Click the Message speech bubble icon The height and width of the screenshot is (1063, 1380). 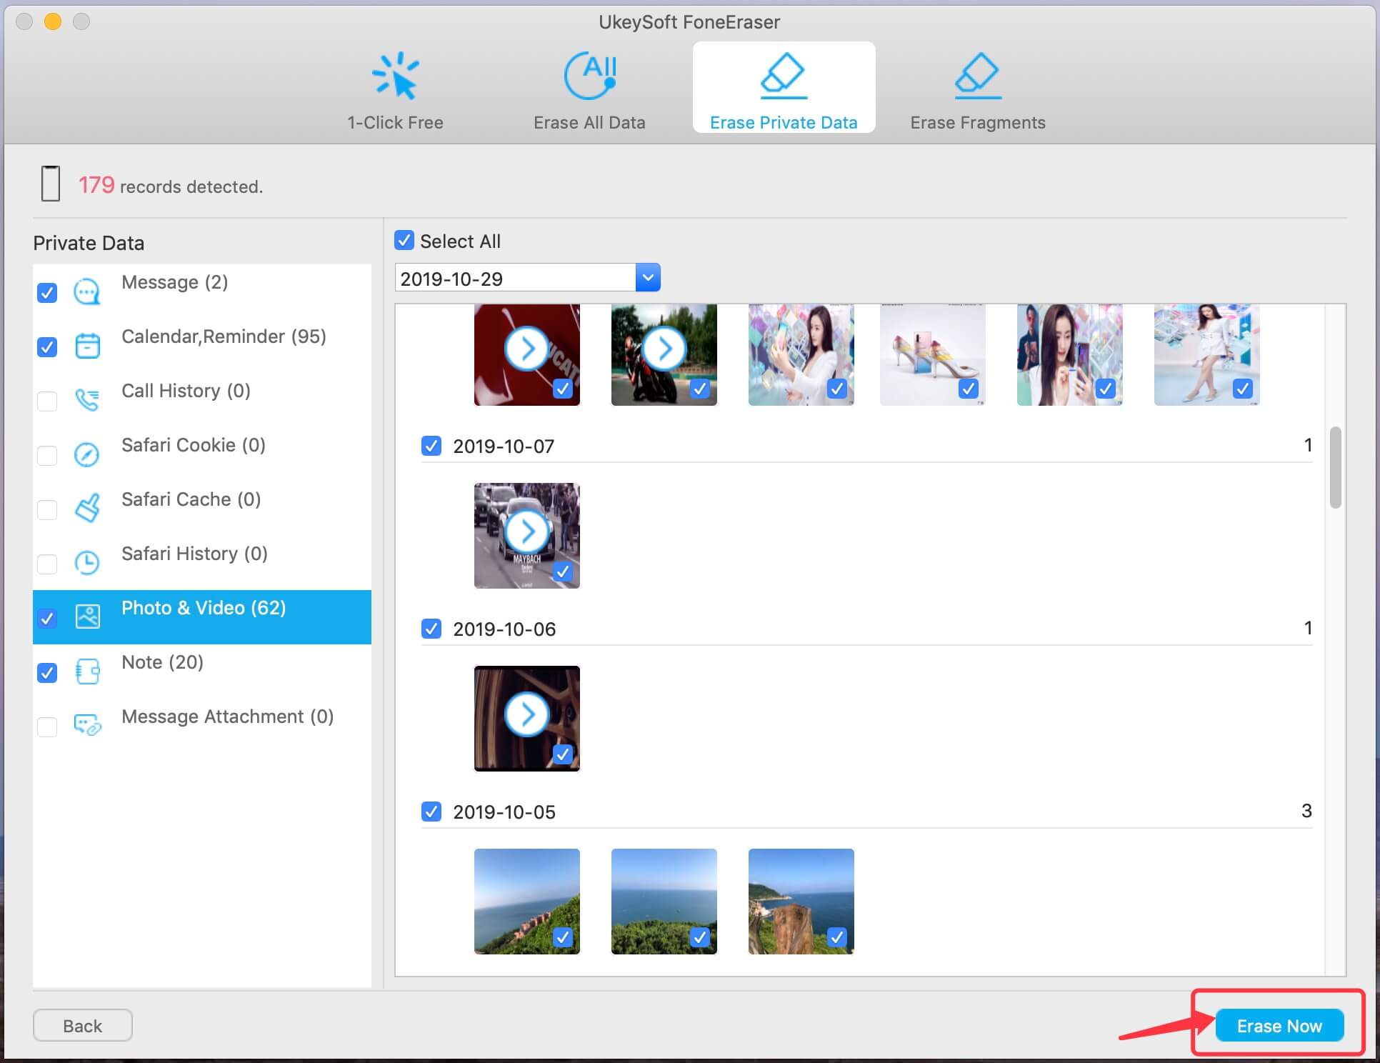[87, 292]
